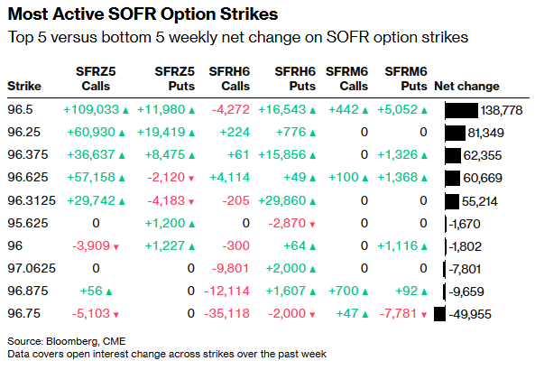Screen dimensions: 535x370
Task: Click the red down arrow next to -7,781
Action: [x=424, y=315]
